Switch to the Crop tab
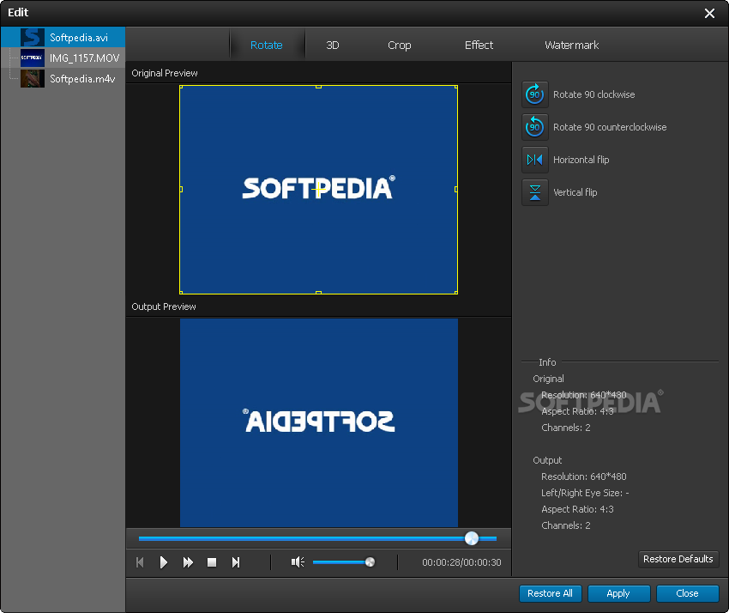 pyautogui.click(x=400, y=46)
